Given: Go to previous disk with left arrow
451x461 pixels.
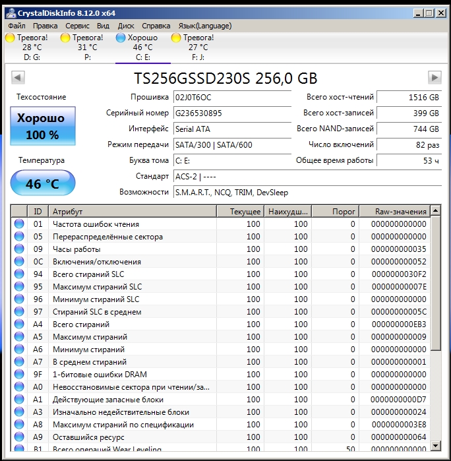Looking at the screenshot, I should tap(18, 78).
